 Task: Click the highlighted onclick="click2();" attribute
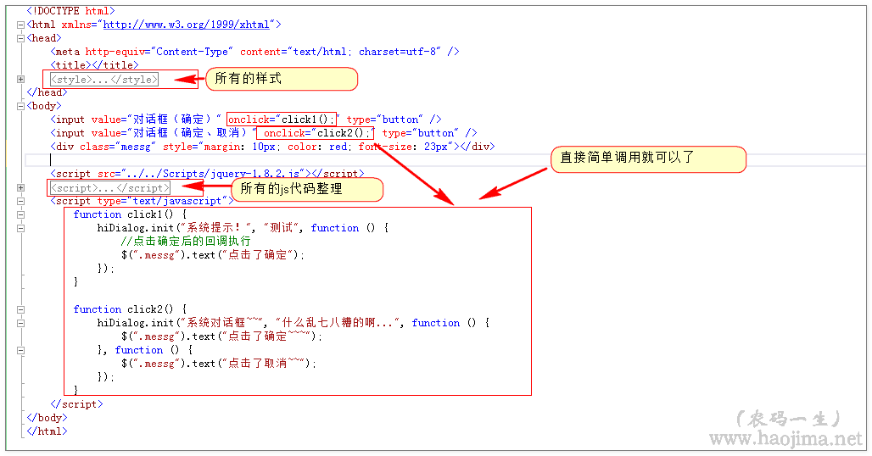(315, 133)
